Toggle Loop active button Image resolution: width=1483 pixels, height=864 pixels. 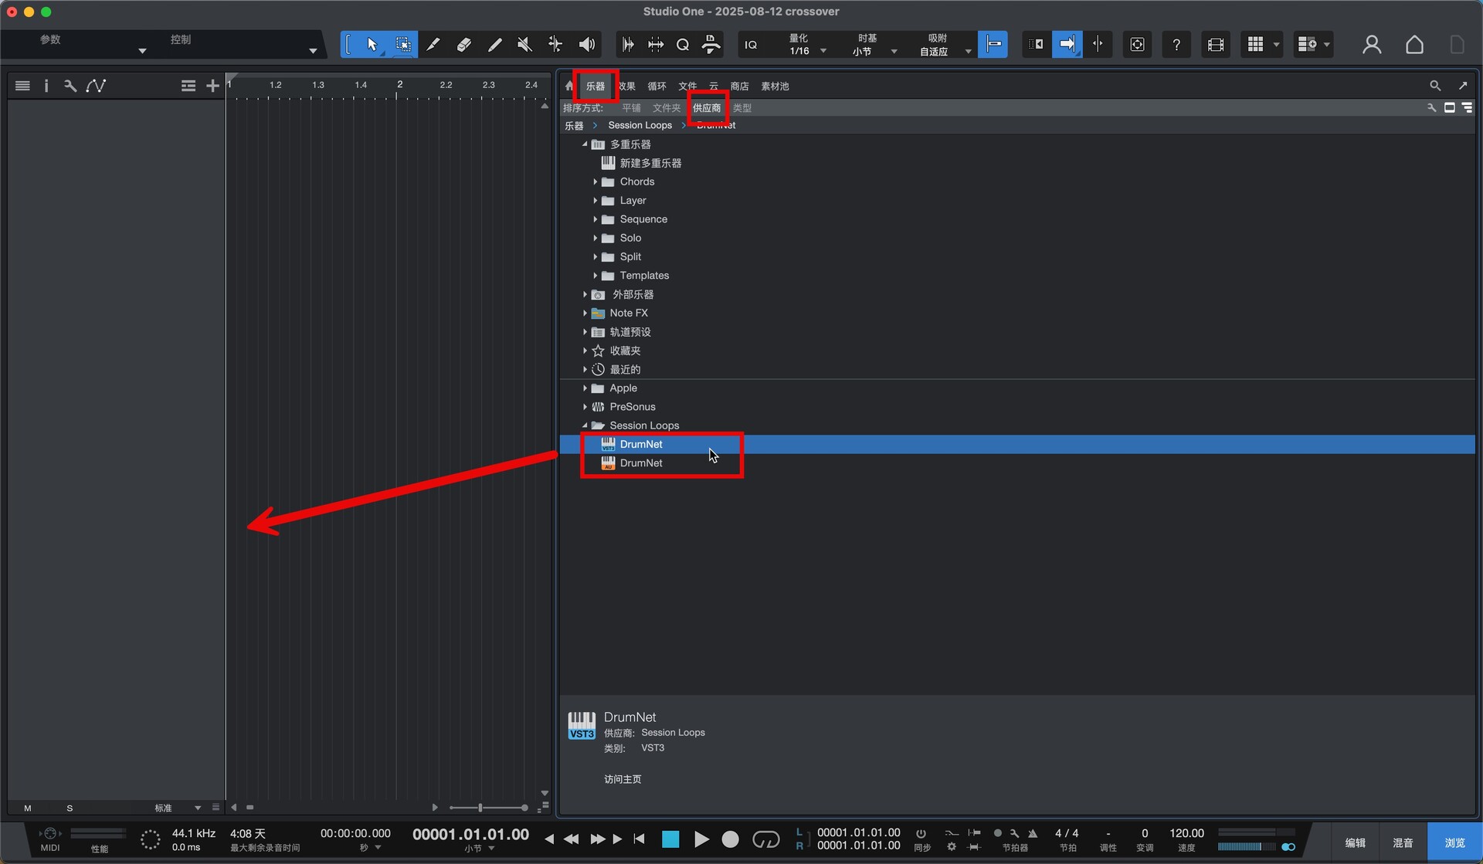click(765, 839)
